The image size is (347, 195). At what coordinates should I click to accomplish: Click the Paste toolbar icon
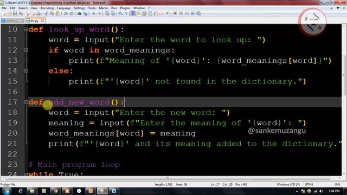click(58, 14)
